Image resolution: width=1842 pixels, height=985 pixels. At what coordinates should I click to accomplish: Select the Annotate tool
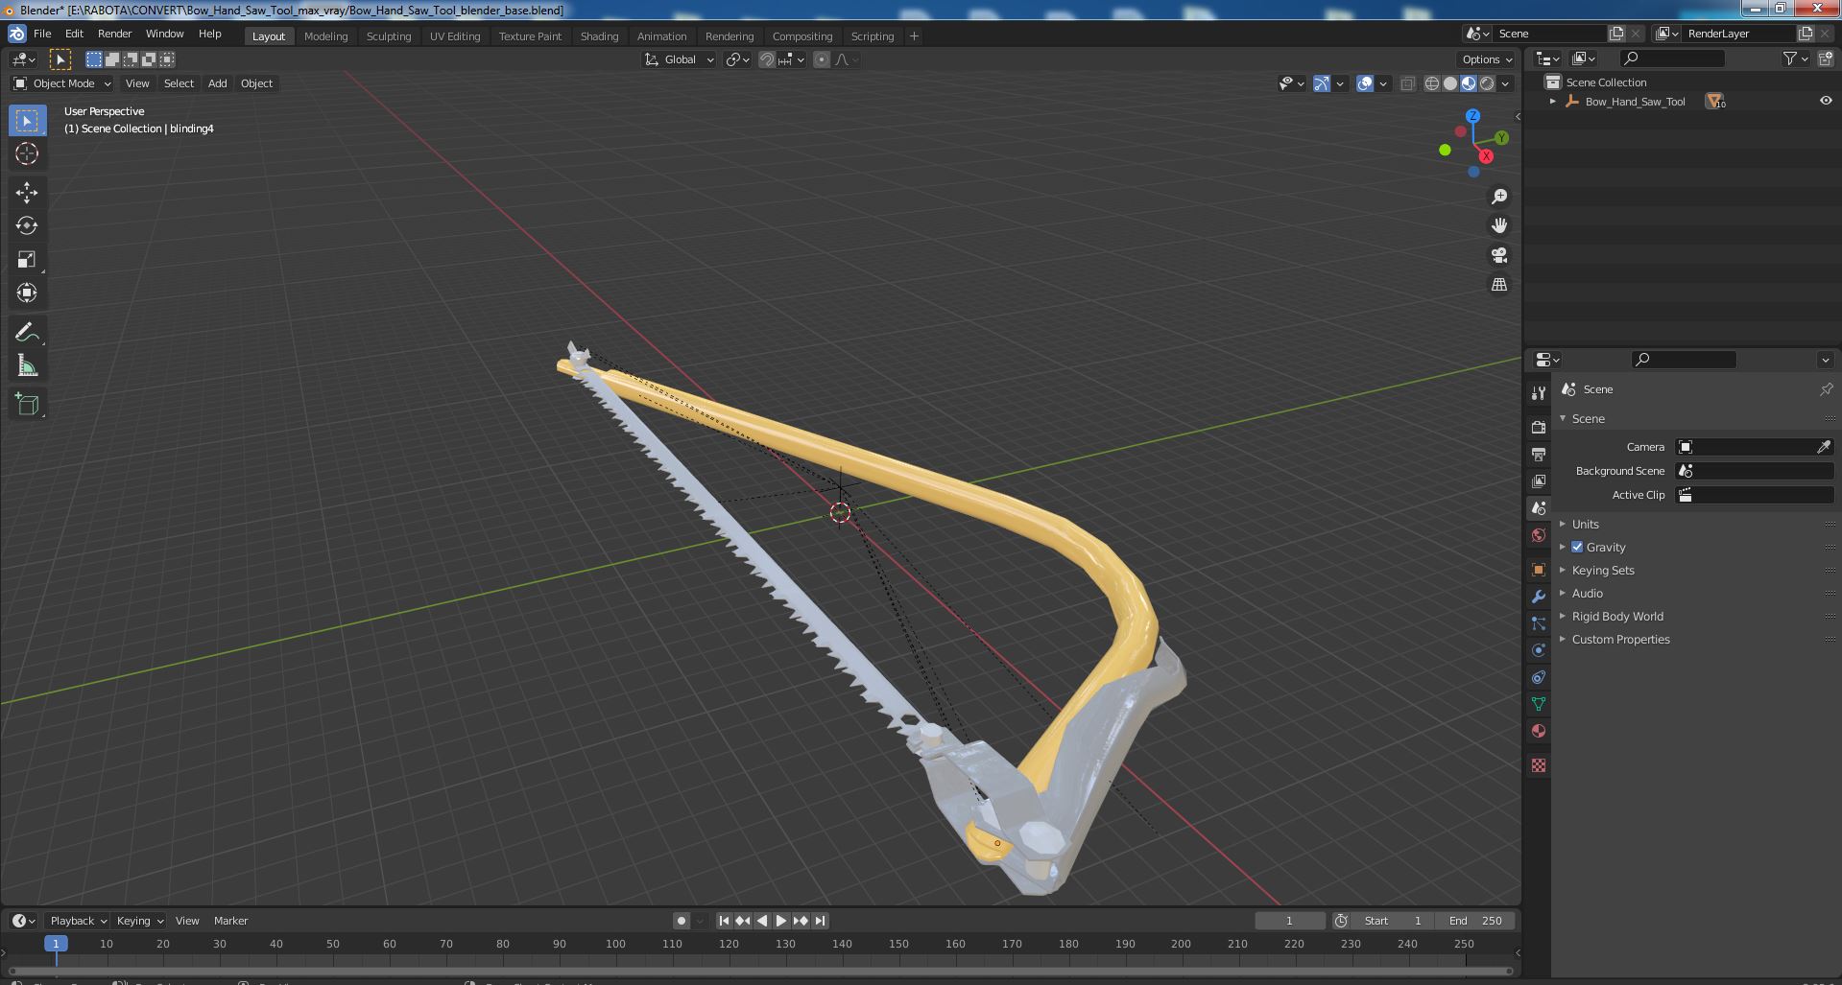(x=27, y=332)
